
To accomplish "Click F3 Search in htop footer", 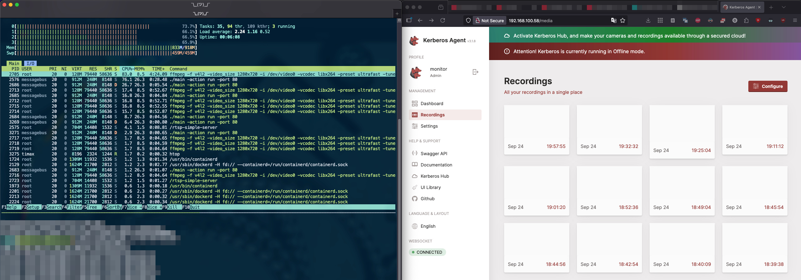I will pos(52,207).
